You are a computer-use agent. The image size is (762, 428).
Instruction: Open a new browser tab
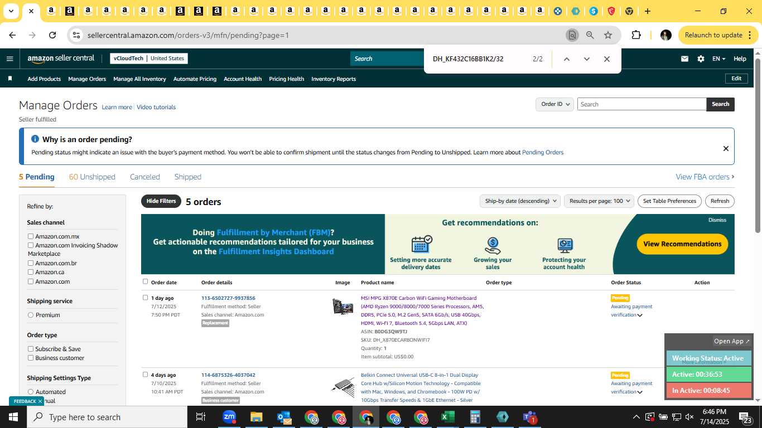click(647, 11)
